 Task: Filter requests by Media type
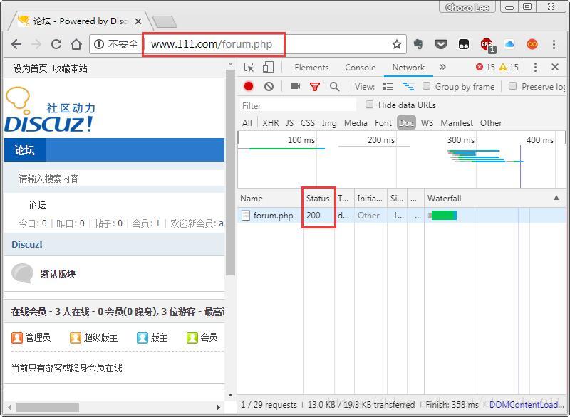click(x=356, y=123)
